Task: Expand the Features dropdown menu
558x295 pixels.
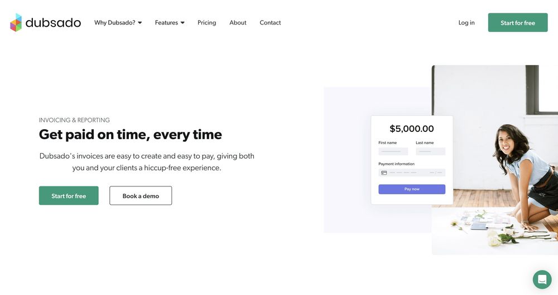Action: pos(170,23)
